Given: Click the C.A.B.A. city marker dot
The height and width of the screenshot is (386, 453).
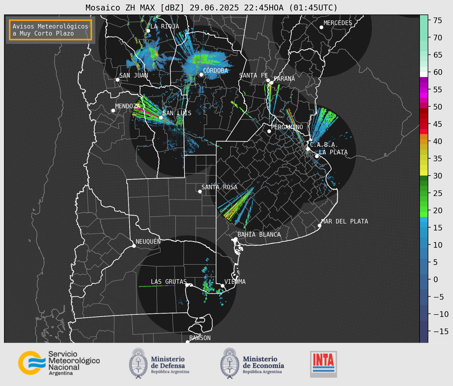Looking at the screenshot, I should click(x=308, y=149).
